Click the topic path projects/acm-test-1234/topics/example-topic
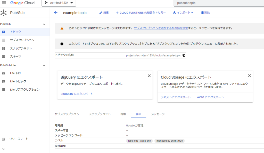Image resolution: width=264 pixels, height=153 pixels. point(153,55)
